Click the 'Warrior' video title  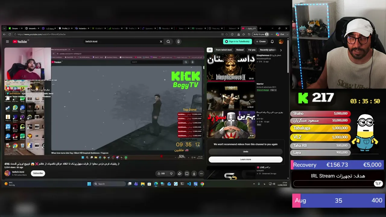click(x=260, y=84)
